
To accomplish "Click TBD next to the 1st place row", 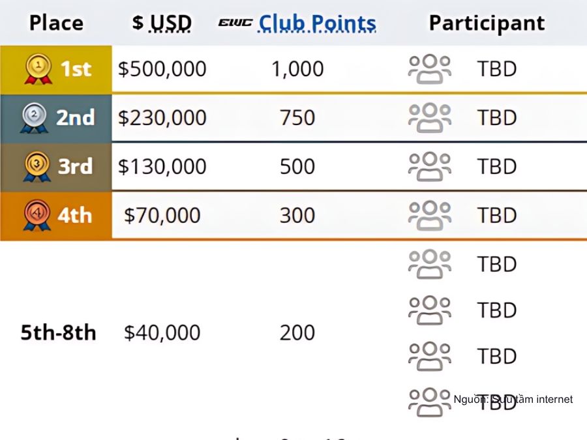I will [497, 69].
